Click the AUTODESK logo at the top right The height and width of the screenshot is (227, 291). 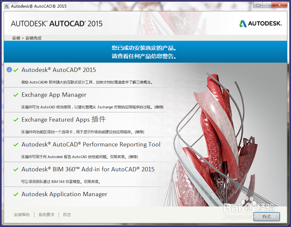[260, 24]
